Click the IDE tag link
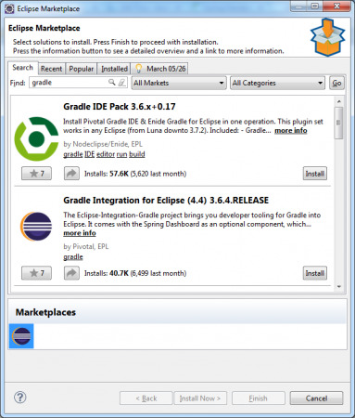 (x=90, y=154)
